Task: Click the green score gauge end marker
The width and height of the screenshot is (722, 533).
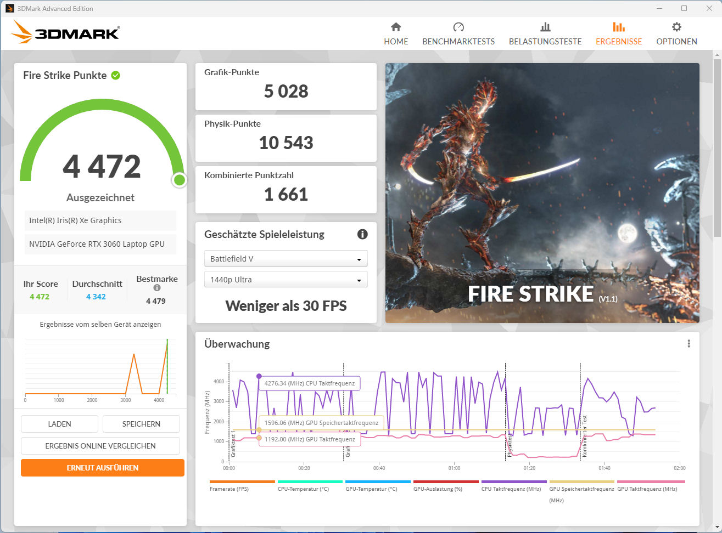Action: 179,180
